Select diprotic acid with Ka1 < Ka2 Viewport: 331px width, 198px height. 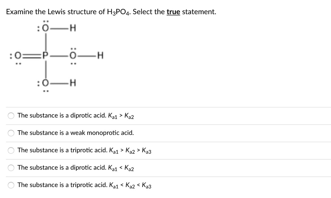(x=11, y=167)
